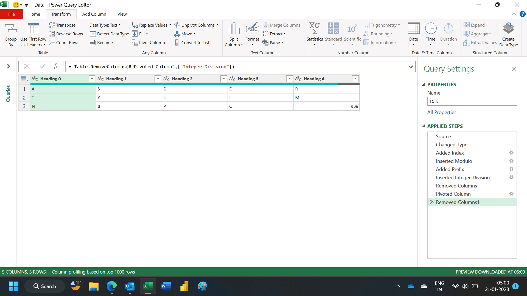Collapse the APPLIED STEPS section

click(x=423, y=126)
